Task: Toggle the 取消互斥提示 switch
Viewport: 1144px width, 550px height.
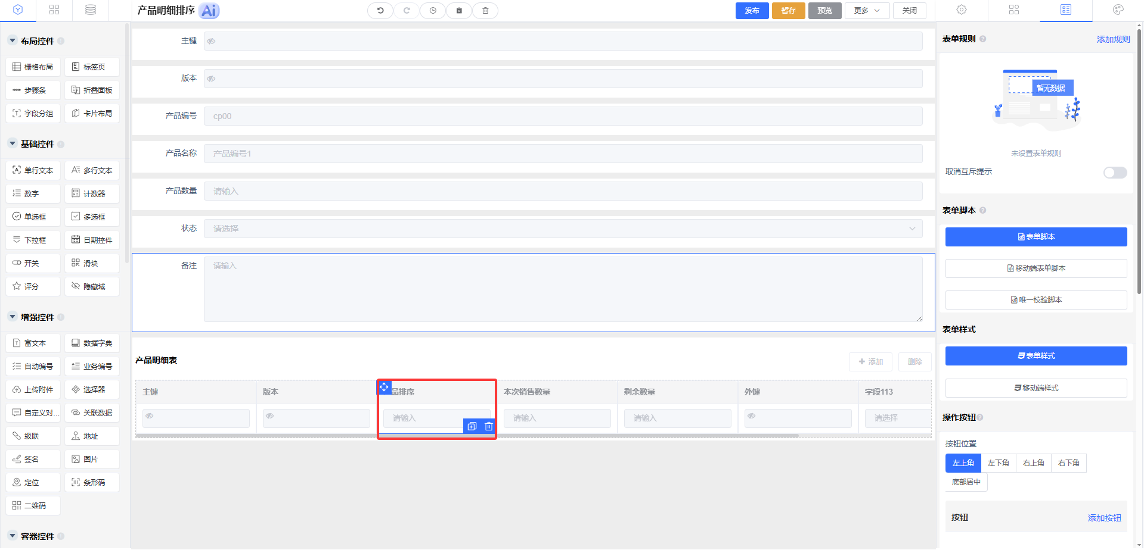Action: [x=1115, y=173]
